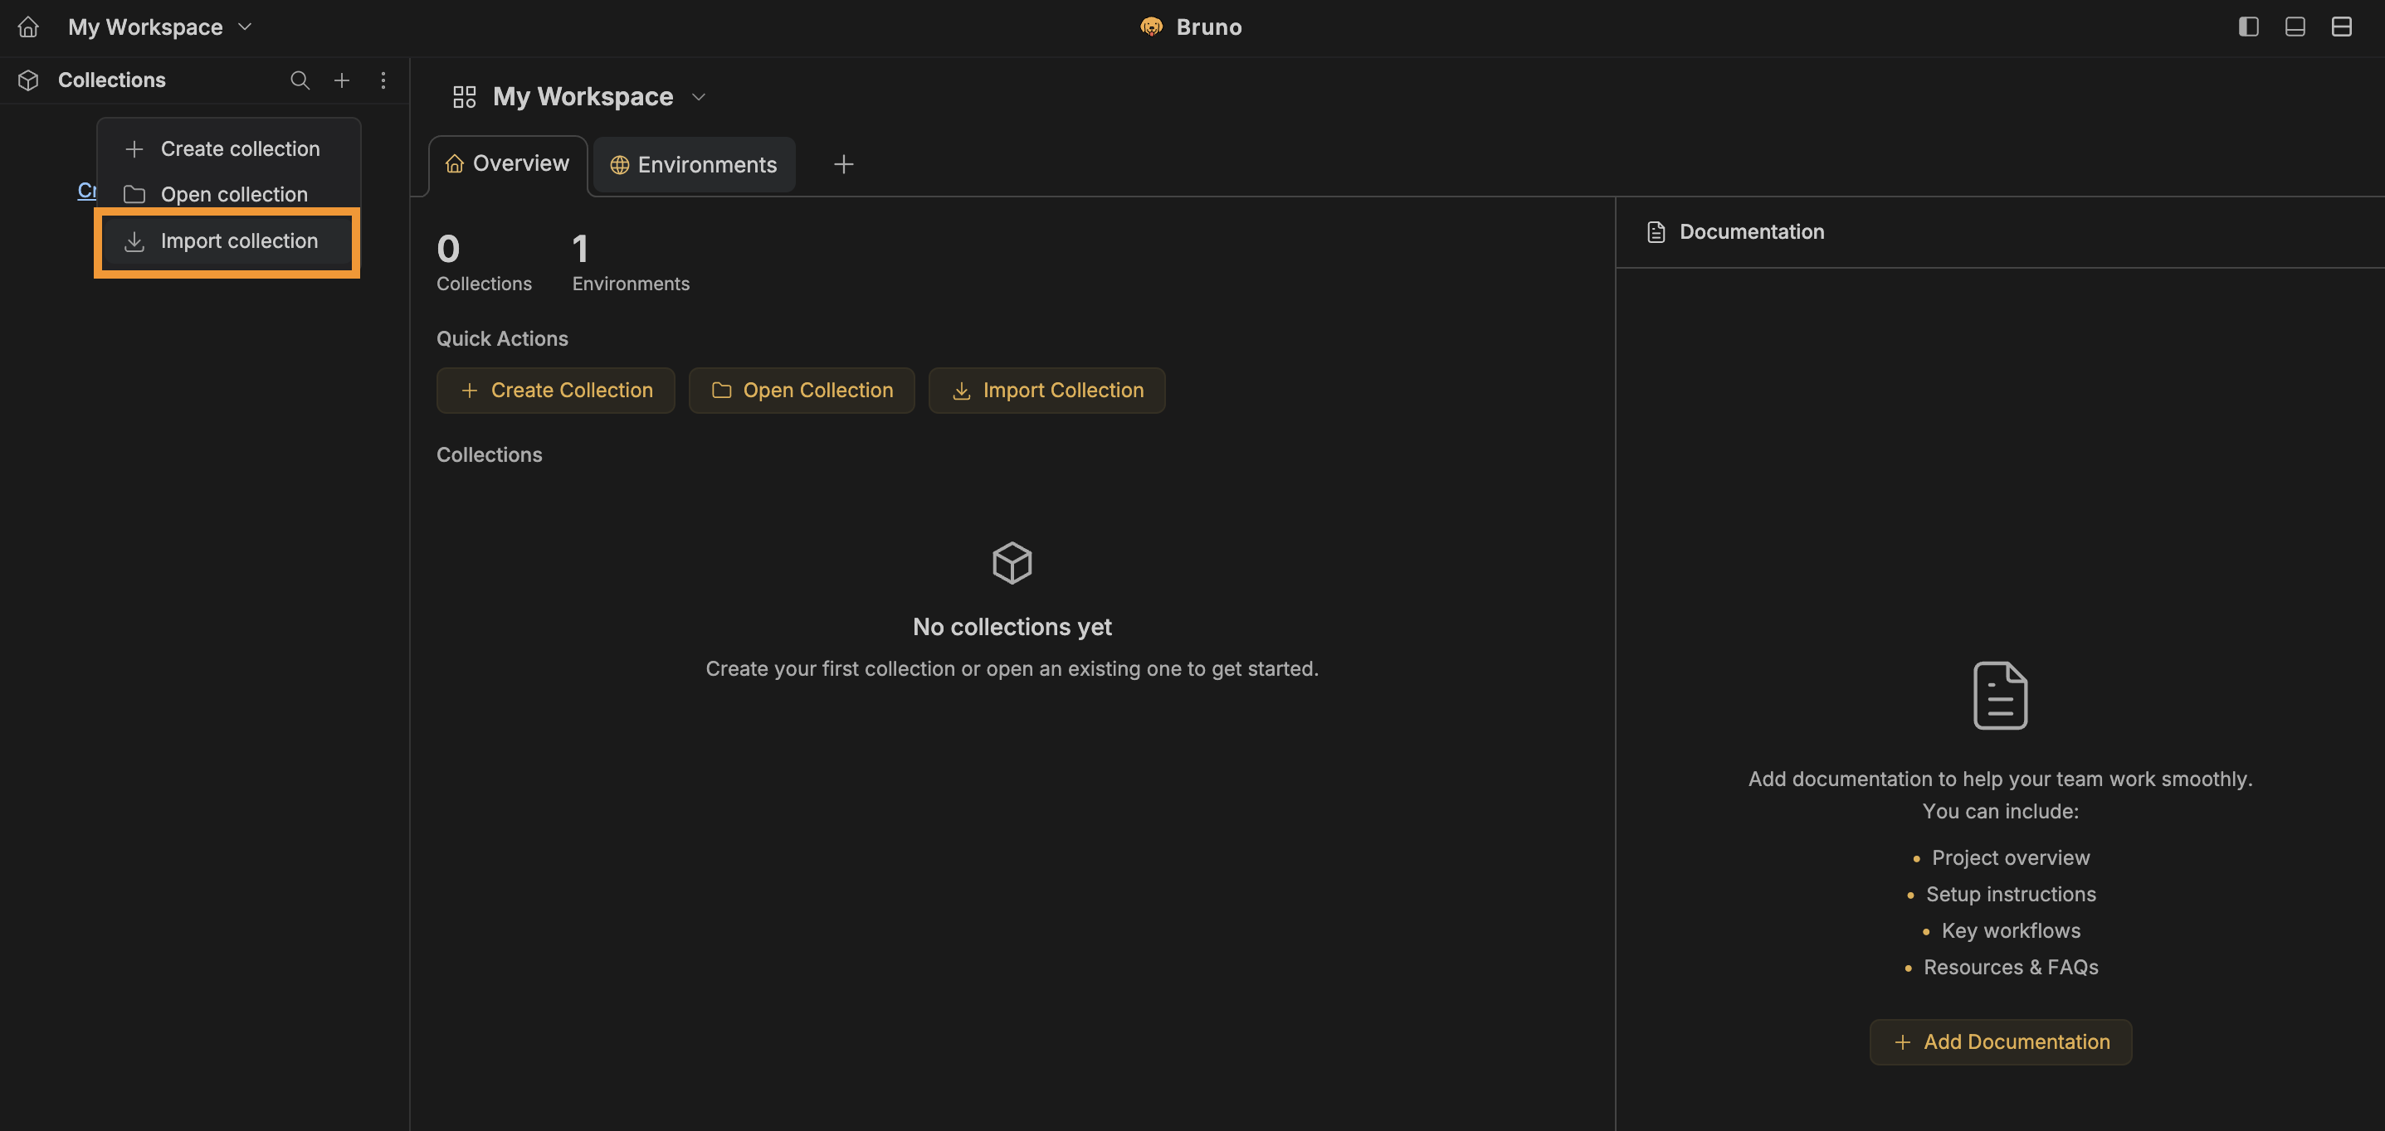Click the Documentation panel page icon
This screenshot has height=1131, width=2385.
(x=1656, y=232)
